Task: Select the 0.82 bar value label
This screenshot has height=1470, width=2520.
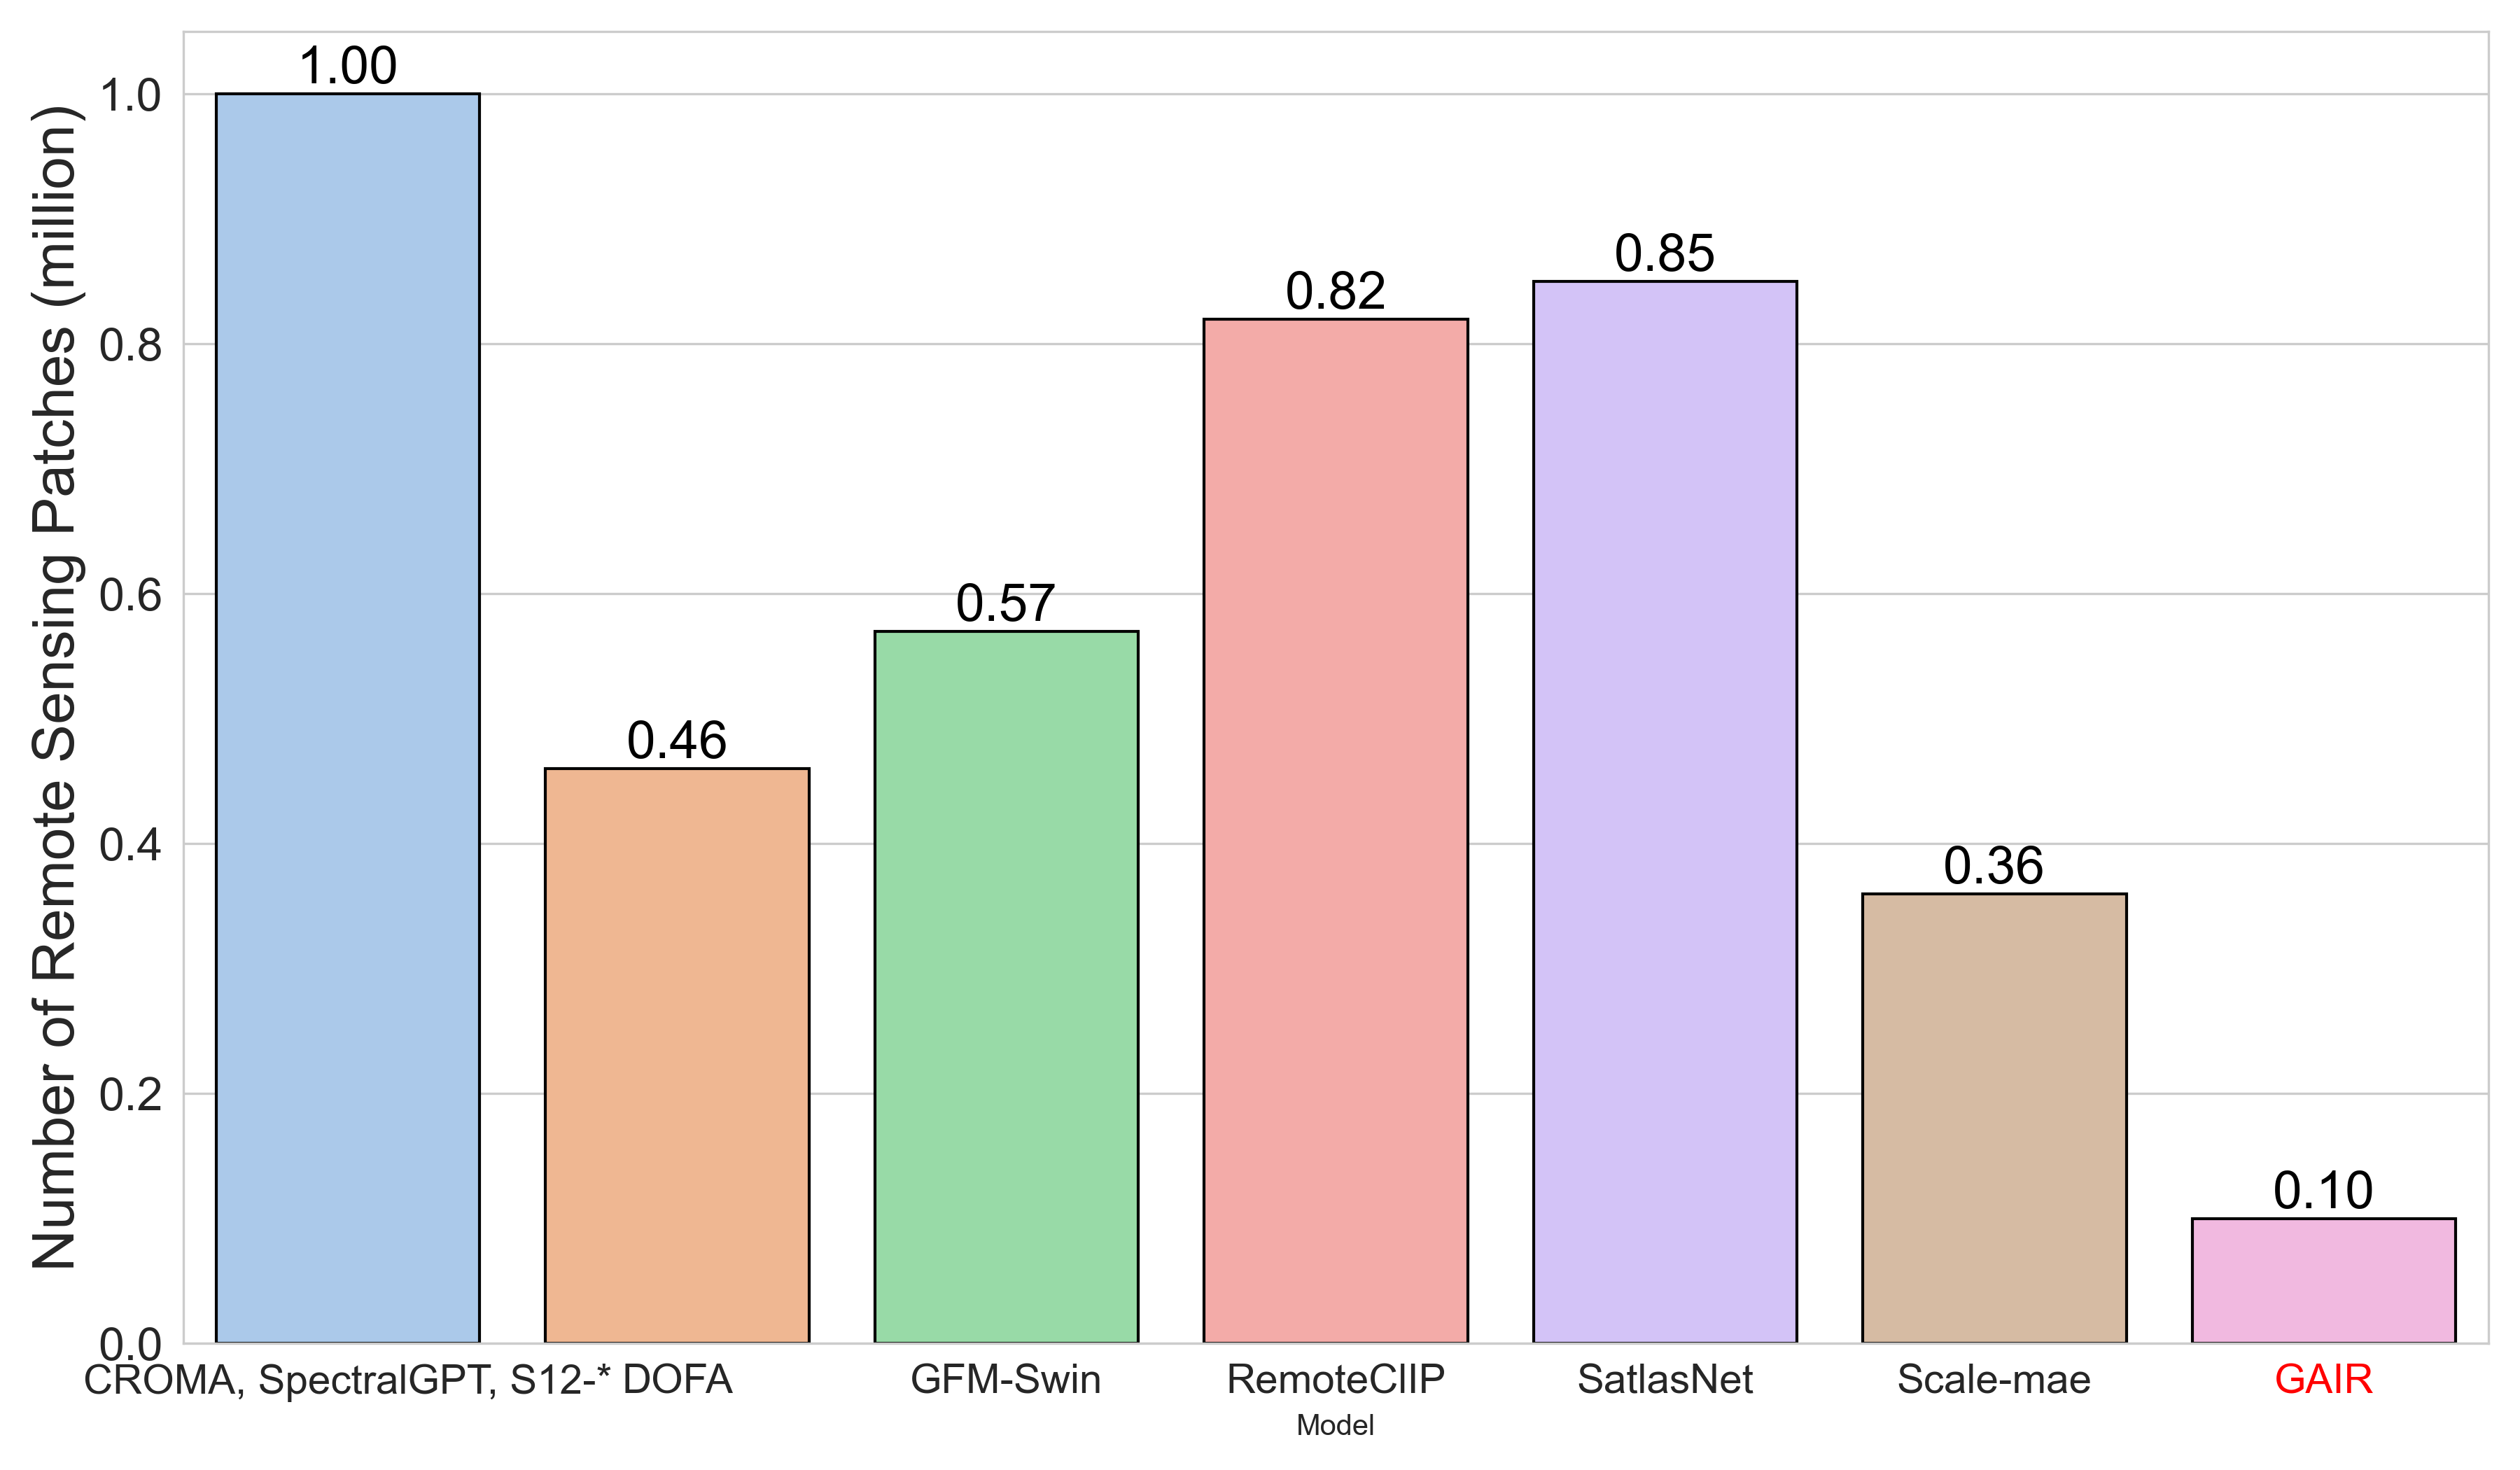Action: 1335,292
